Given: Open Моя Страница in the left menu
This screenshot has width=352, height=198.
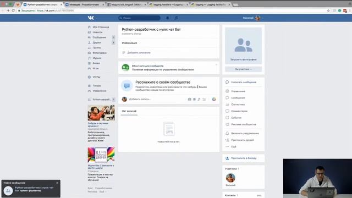Looking at the screenshot, I should [x=101, y=27].
